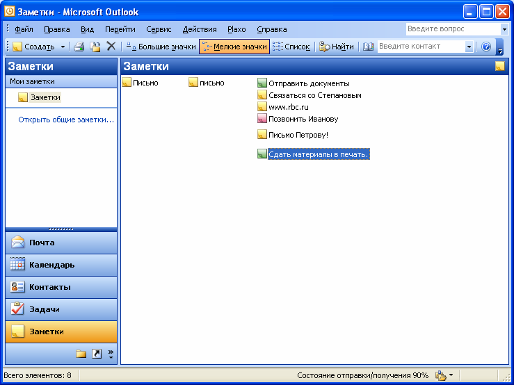Click the Состояние отправки/получения 90% text
The image size is (514, 385).
pyautogui.click(x=362, y=375)
